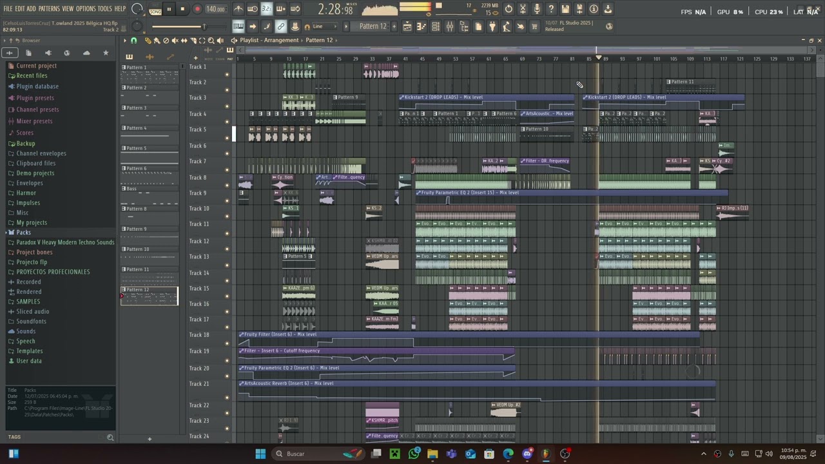Click the undo history circular arrow icon

click(509, 9)
